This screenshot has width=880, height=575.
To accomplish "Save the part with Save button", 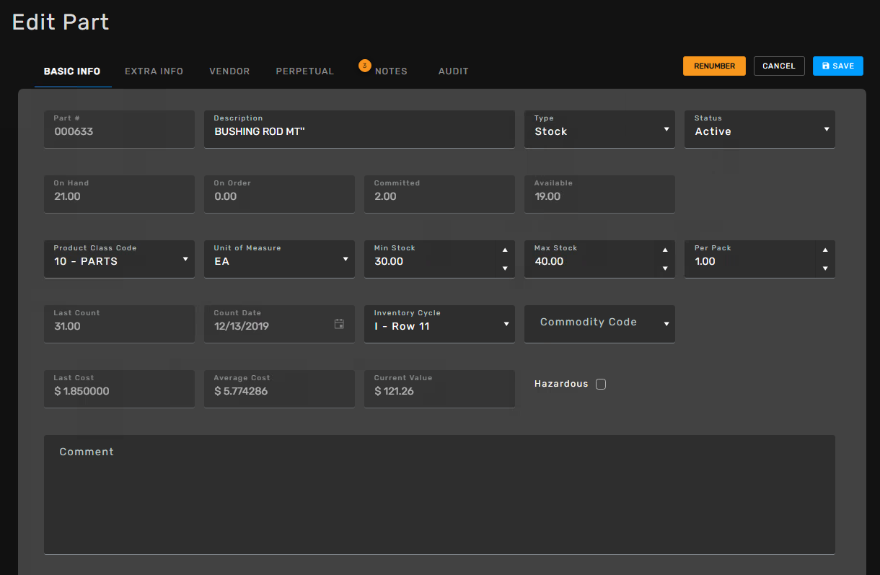I will 837,66.
